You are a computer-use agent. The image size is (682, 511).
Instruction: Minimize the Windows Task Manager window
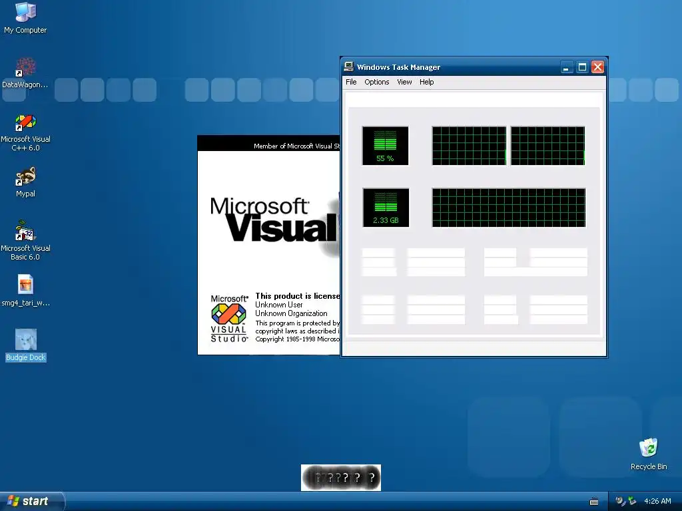tap(566, 67)
